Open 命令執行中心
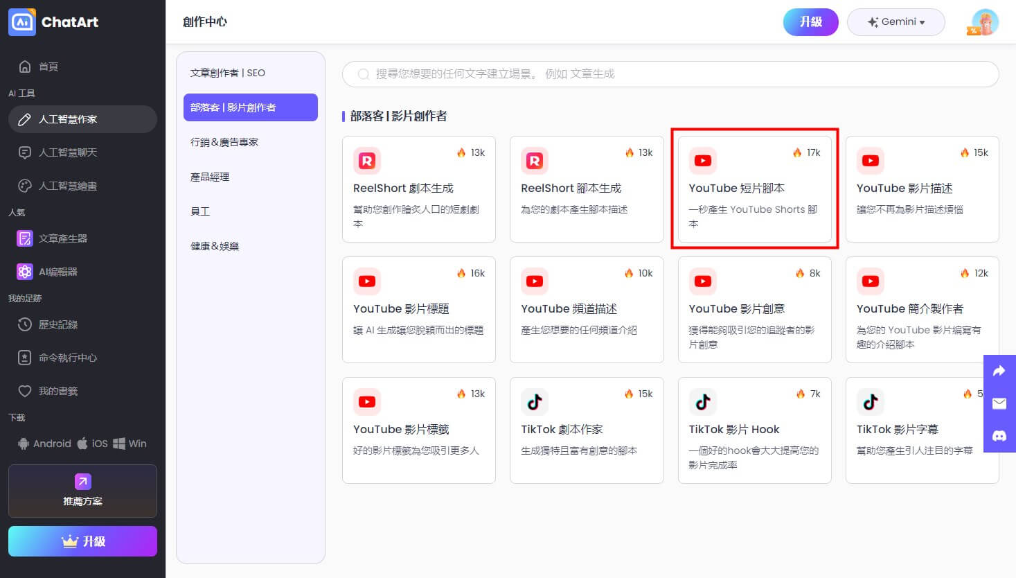 coord(82,358)
